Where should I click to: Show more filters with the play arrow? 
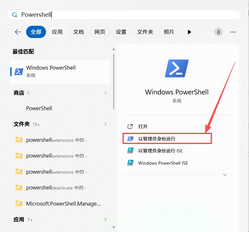coord(189,32)
